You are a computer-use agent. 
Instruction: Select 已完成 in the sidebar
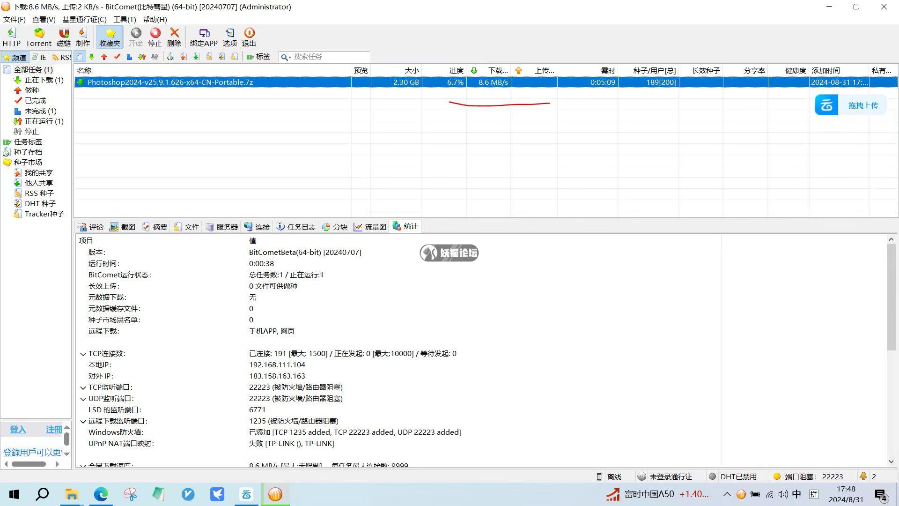(x=30, y=100)
